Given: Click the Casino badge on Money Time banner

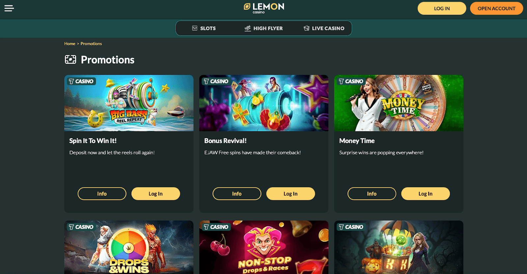Looking at the screenshot, I should [351, 81].
